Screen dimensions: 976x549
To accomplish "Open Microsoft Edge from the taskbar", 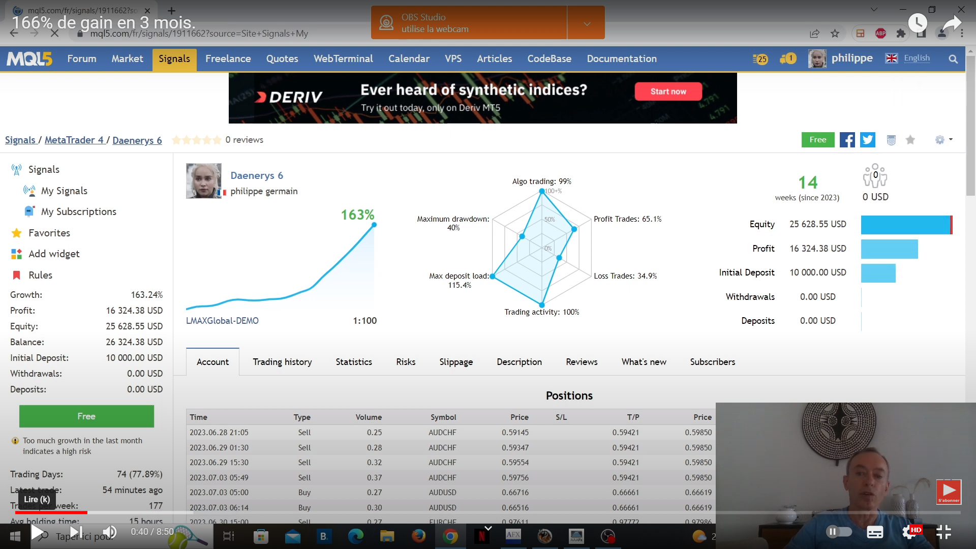I will click(x=355, y=536).
